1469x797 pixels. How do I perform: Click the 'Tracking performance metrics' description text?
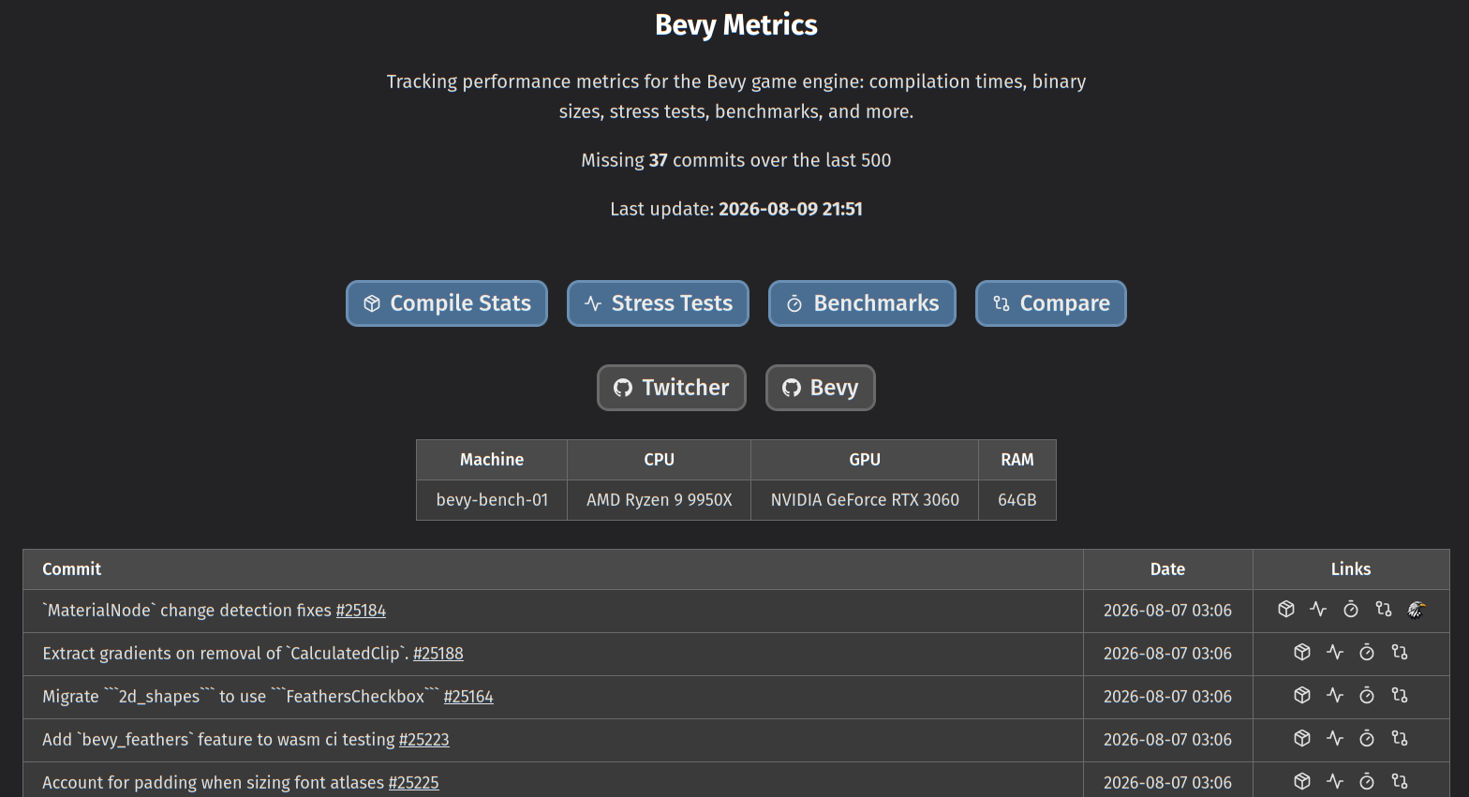click(x=736, y=96)
